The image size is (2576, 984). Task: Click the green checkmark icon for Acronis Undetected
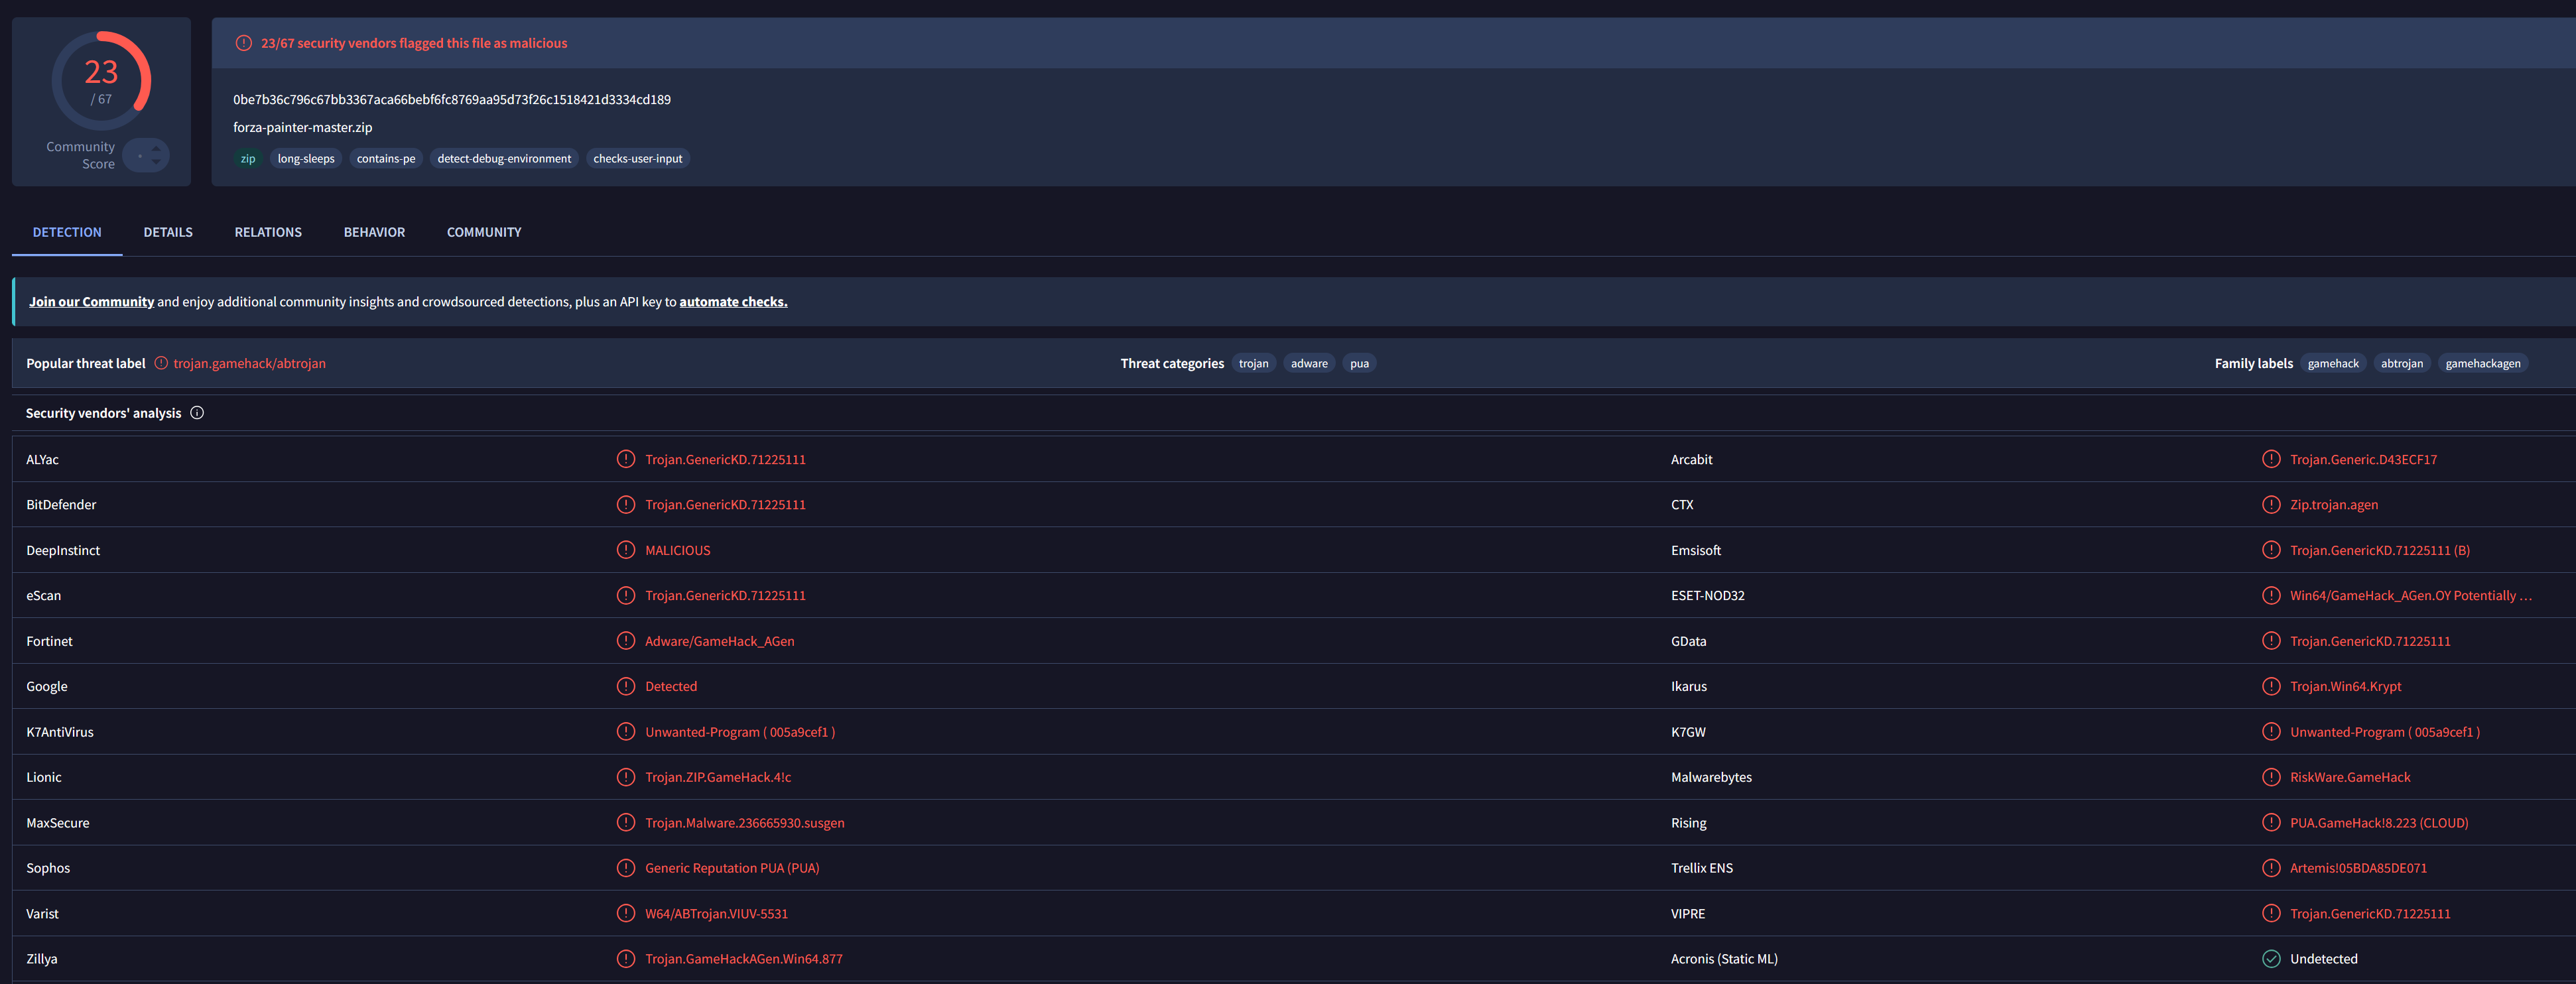click(2271, 959)
